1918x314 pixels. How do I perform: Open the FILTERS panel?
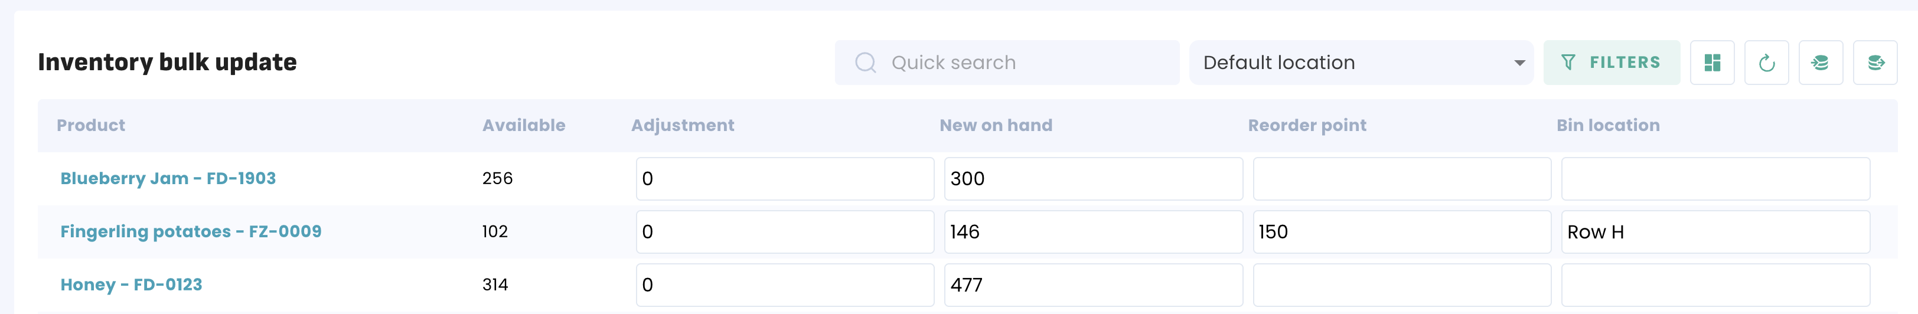click(x=1612, y=63)
